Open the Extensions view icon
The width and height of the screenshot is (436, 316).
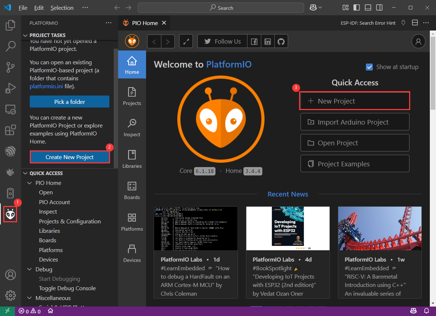[x=10, y=130]
